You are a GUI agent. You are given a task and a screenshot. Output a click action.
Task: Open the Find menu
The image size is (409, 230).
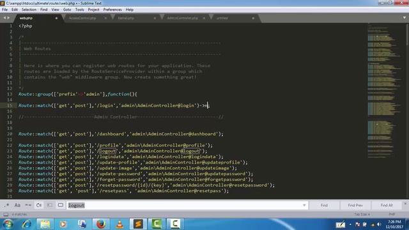[x=44, y=10]
